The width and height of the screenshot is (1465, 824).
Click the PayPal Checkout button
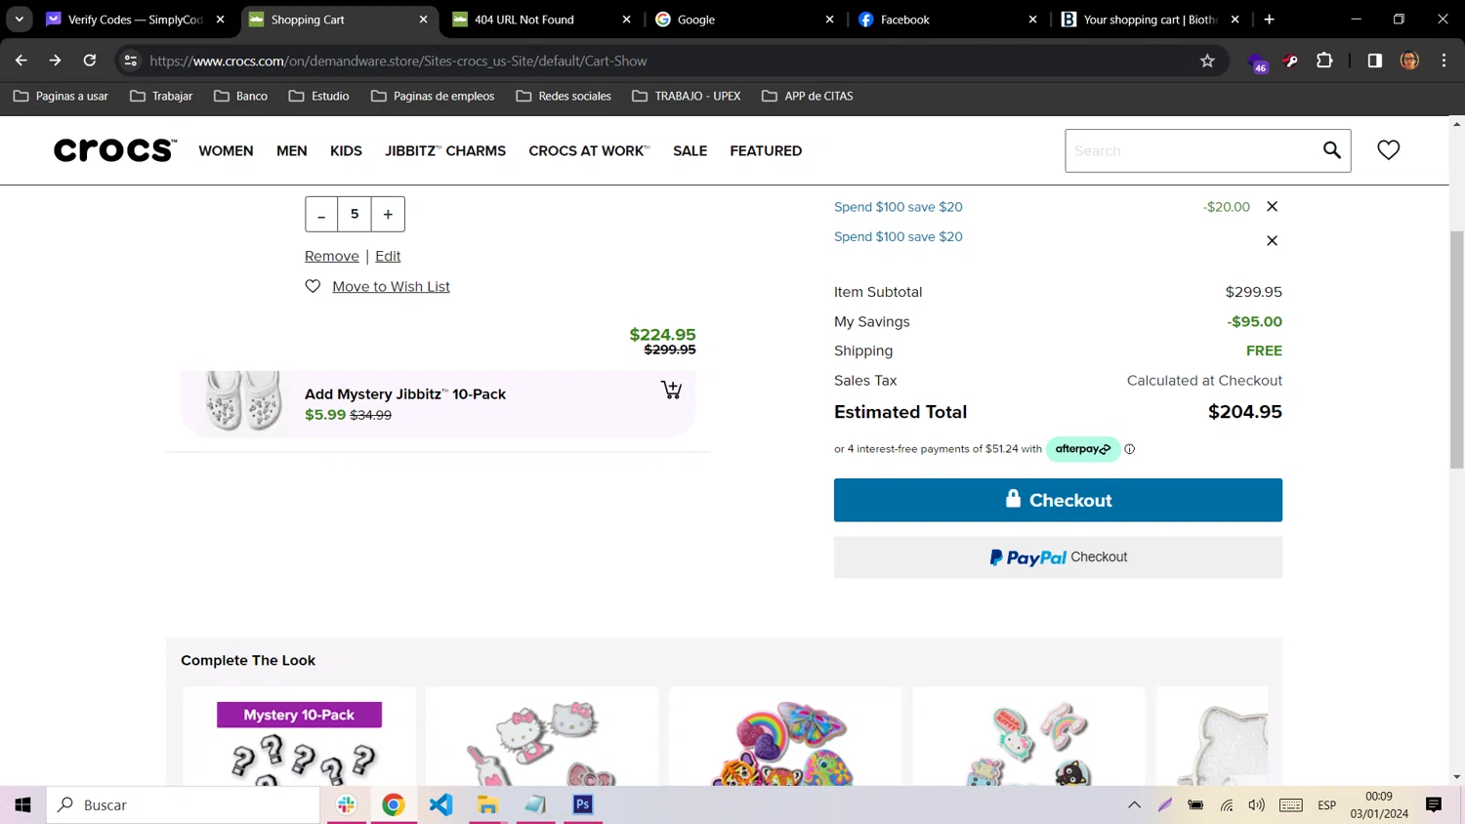1058,557
